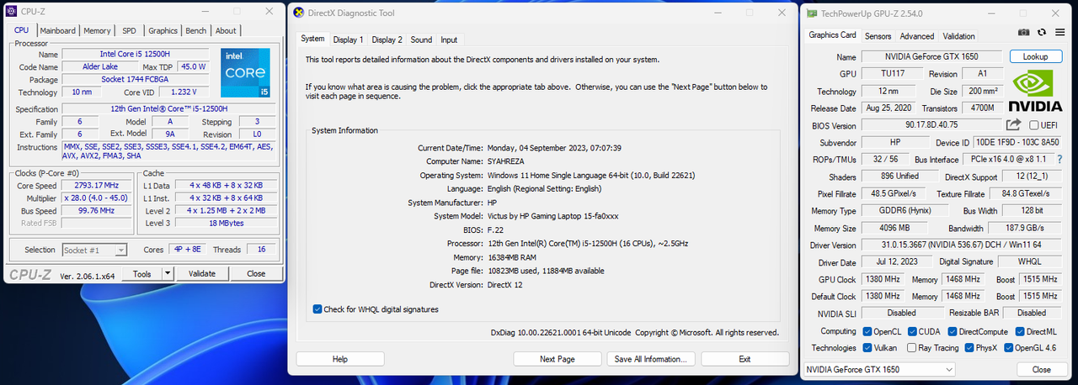Click the BIOS export share icon
The image size is (1078, 385).
point(1013,124)
